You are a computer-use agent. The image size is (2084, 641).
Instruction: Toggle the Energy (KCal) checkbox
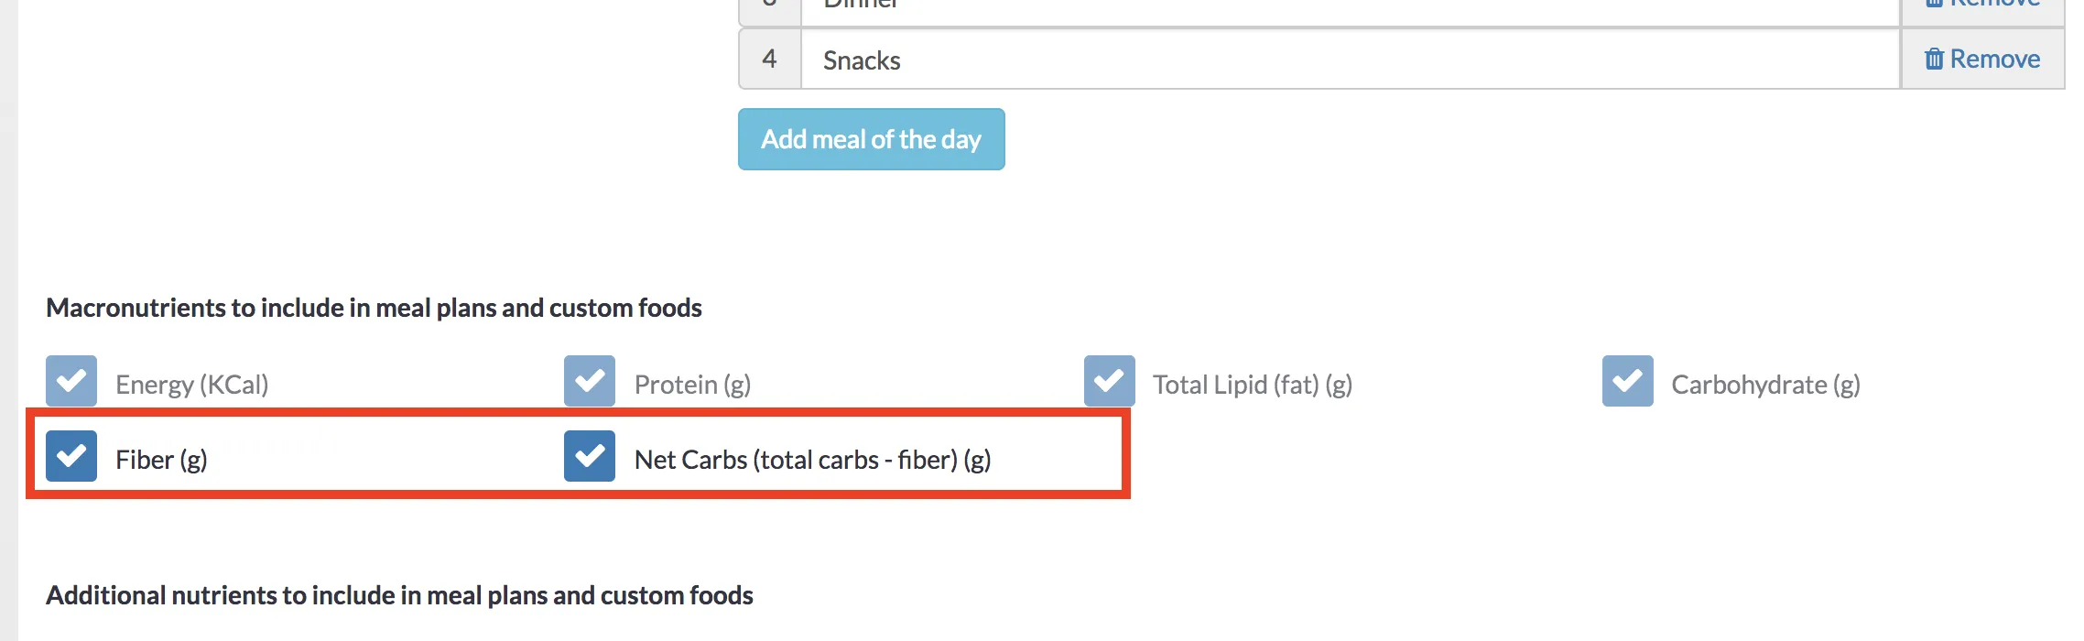[x=71, y=381]
